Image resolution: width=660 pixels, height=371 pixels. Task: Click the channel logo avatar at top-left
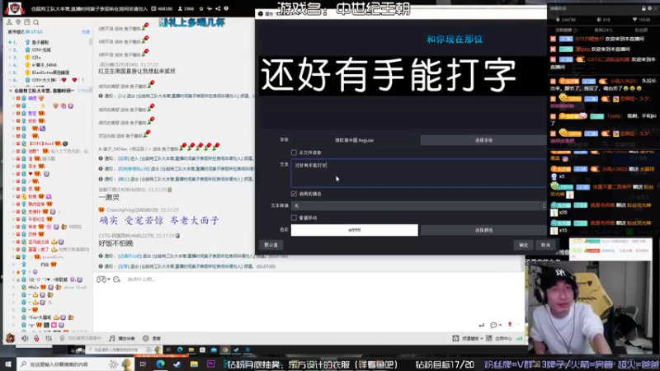[x=15, y=8]
